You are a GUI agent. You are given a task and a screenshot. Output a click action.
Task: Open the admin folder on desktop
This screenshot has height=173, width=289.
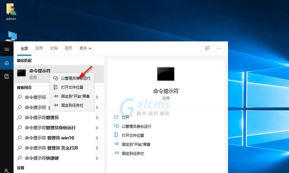(x=11, y=12)
